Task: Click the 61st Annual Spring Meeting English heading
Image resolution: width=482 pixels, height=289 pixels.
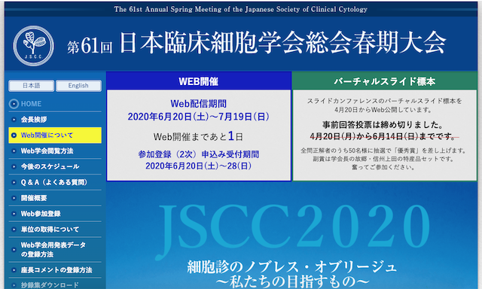Action: click(241, 9)
